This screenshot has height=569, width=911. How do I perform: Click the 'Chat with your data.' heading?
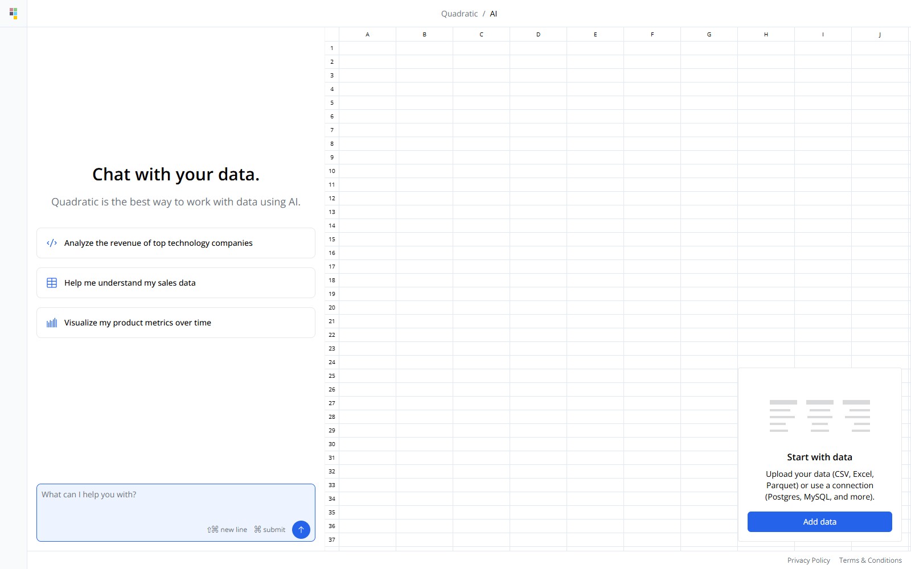click(176, 174)
